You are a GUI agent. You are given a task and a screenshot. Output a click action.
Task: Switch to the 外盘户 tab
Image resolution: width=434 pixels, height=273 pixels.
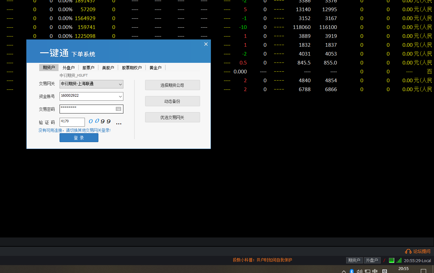tap(68, 68)
